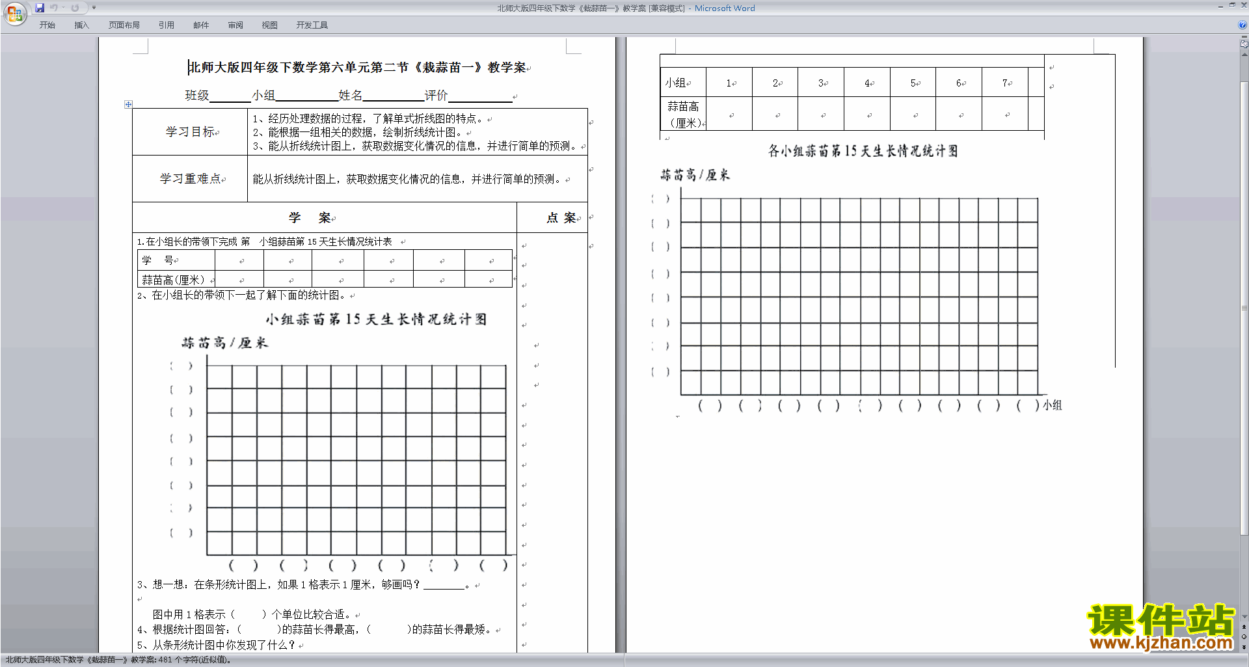
Task: Click the 蒜苗高(厘米) cell in the first-page table
Action: point(176,280)
